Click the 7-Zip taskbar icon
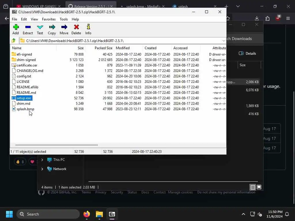The width and height of the screenshot is (295, 221). (x=112, y=214)
